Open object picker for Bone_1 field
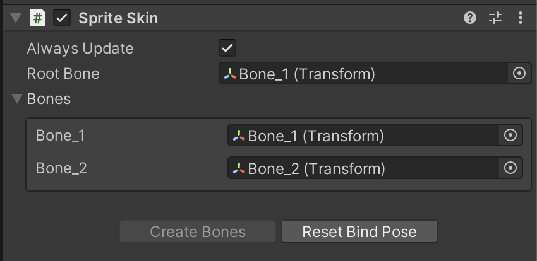Screen dimensions: 537x261 pyautogui.click(x=510, y=136)
